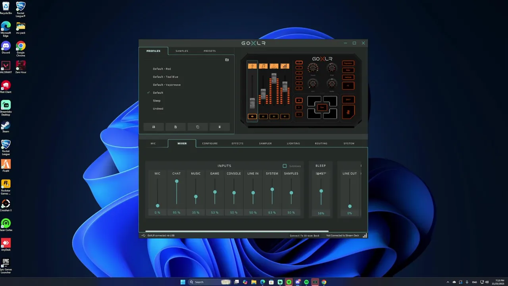Click the mute button under the third fader

pos(274,116)
